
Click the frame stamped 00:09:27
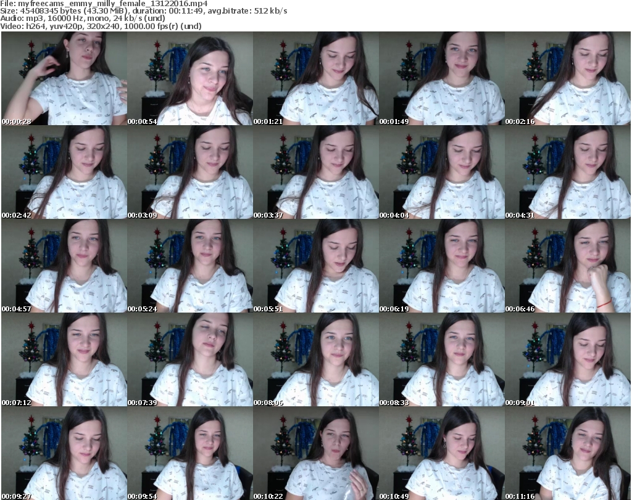point(64,453)
